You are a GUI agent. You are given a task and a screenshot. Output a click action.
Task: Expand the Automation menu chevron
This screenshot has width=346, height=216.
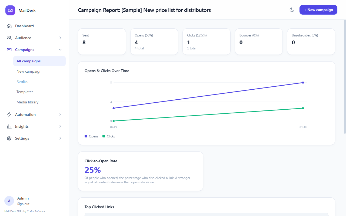60,114
